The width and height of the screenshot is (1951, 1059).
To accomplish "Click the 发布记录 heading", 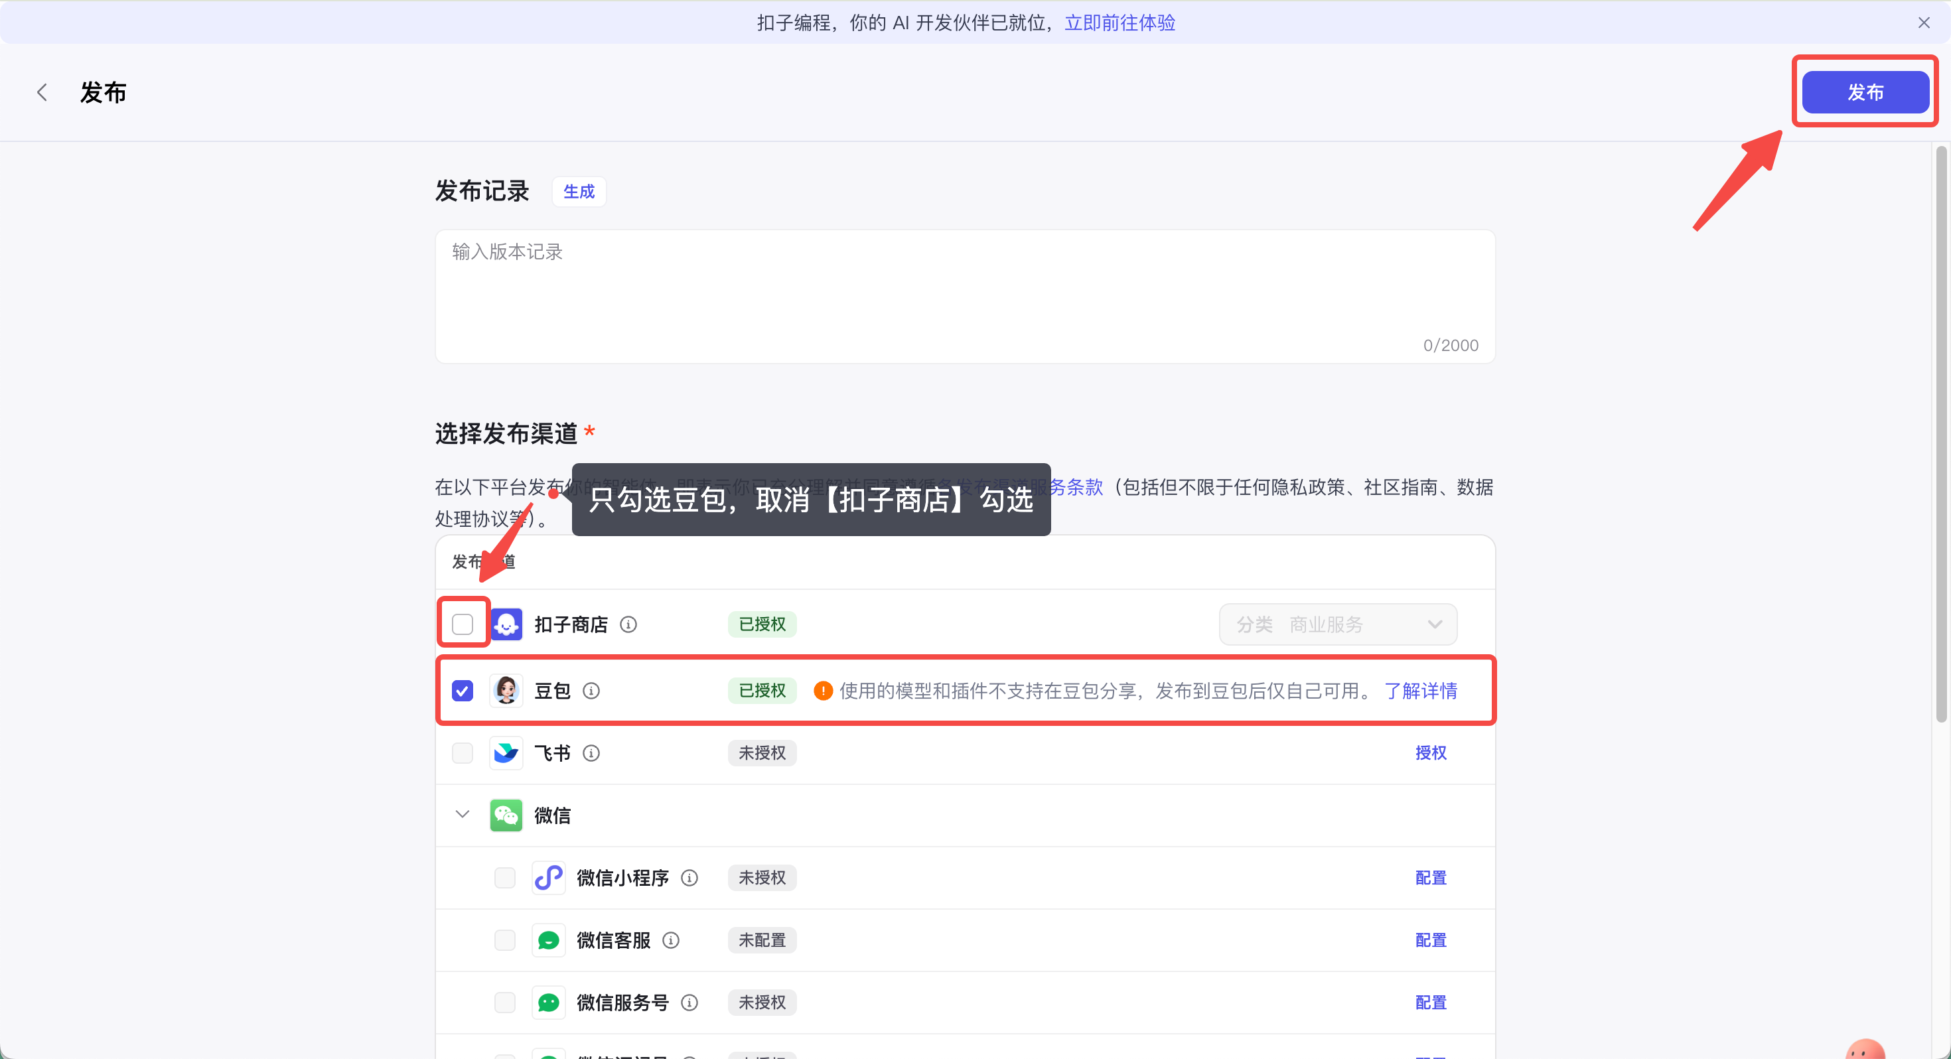I will tap(482, 192).
